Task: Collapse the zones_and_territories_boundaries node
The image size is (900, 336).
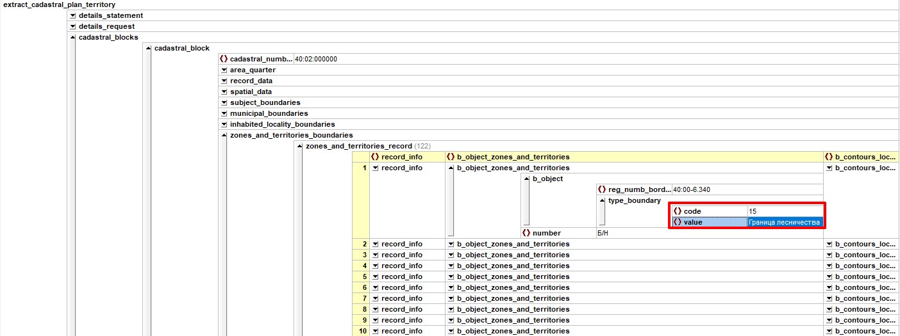Action: (224, 135)
